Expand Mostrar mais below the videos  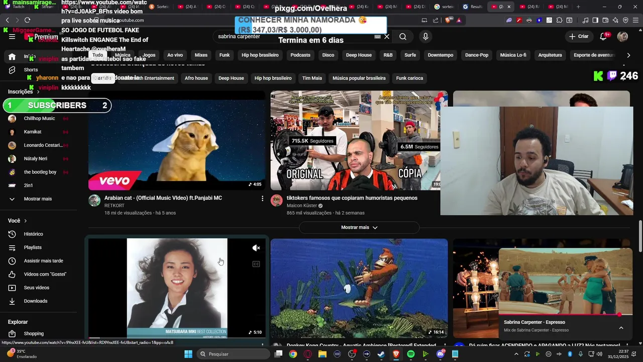[x=359, y=228]
